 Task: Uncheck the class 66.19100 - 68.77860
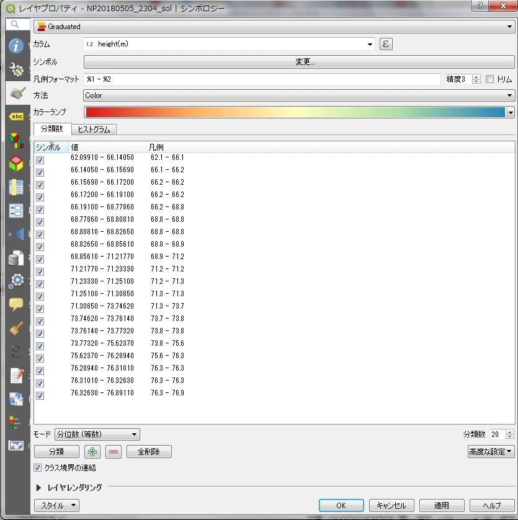40,209
